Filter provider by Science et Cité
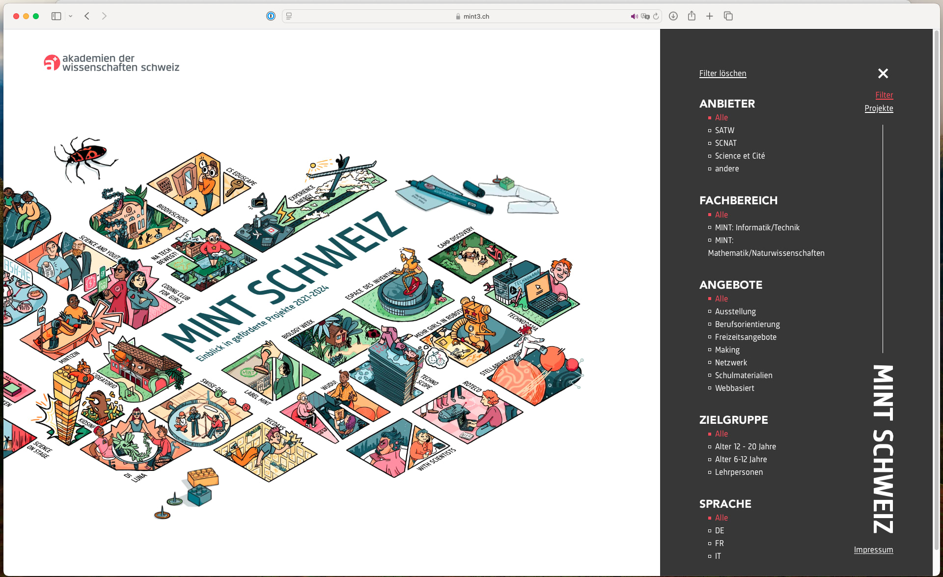The height and width of the screenshot is (577, 943). click(x=740, y=156)
